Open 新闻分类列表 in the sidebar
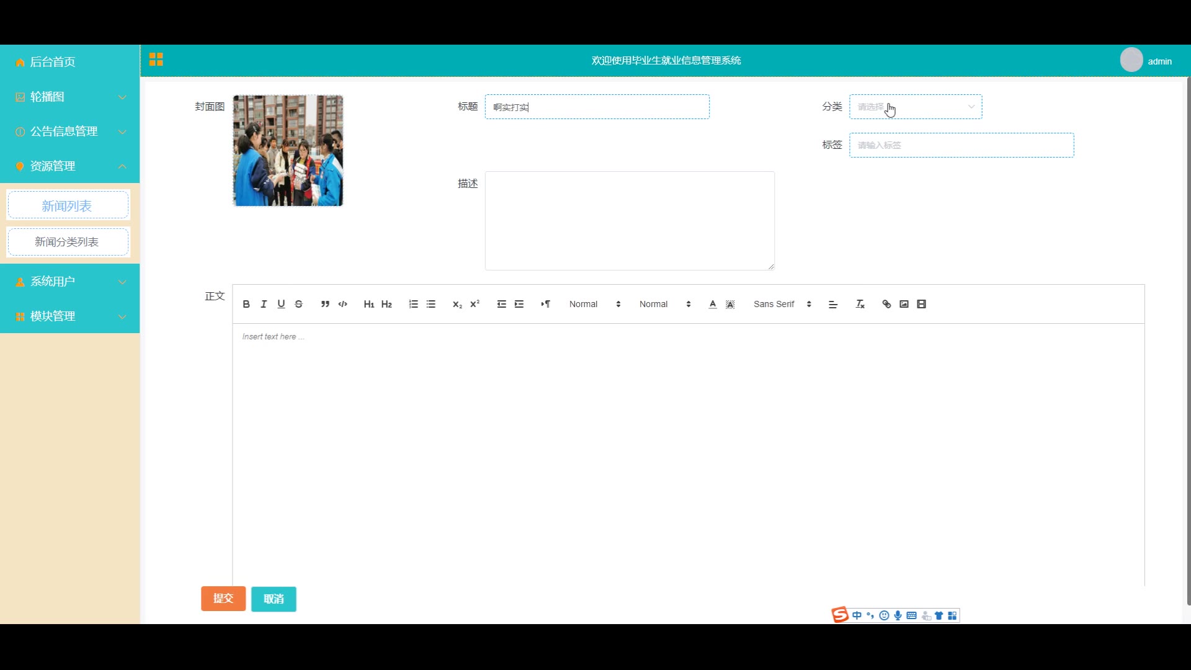Viewport: 1191px width, 670px height. (x=68, y=242)
